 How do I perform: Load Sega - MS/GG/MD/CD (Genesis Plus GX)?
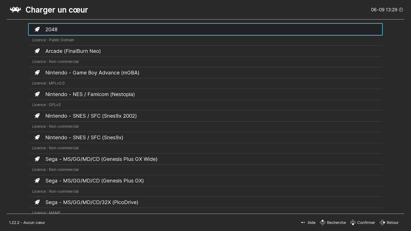point(205,181)
